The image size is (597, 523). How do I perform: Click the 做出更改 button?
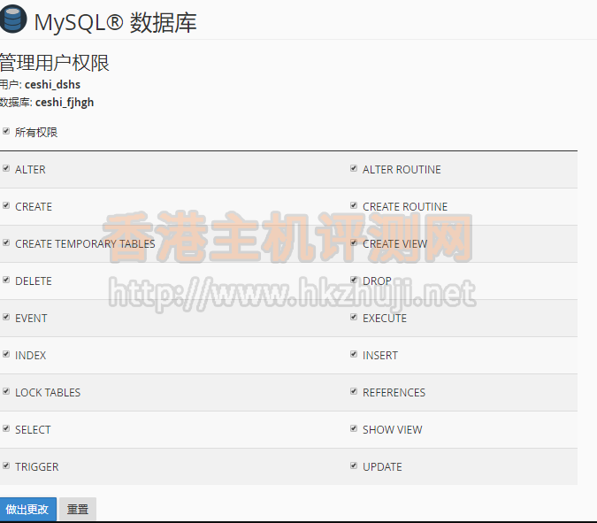click(x=27, y=509)
